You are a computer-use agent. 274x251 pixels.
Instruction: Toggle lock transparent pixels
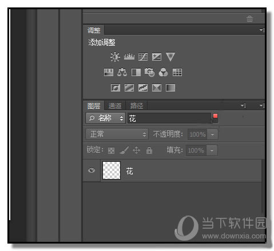coord(111,150)
